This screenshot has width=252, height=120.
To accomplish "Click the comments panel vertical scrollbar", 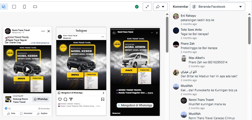I will pyautogui.click(x=249, y=30).
